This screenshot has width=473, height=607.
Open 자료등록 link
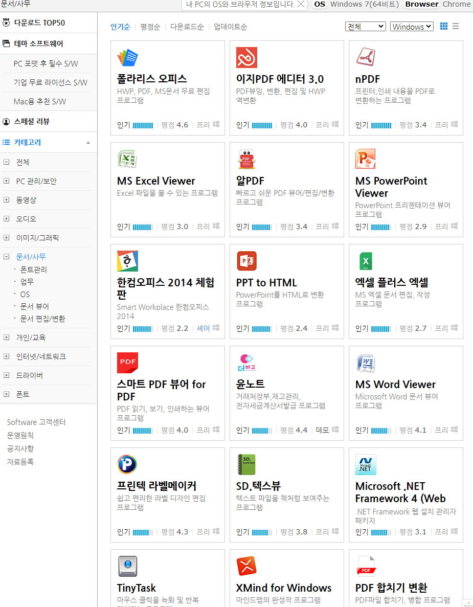20,461
